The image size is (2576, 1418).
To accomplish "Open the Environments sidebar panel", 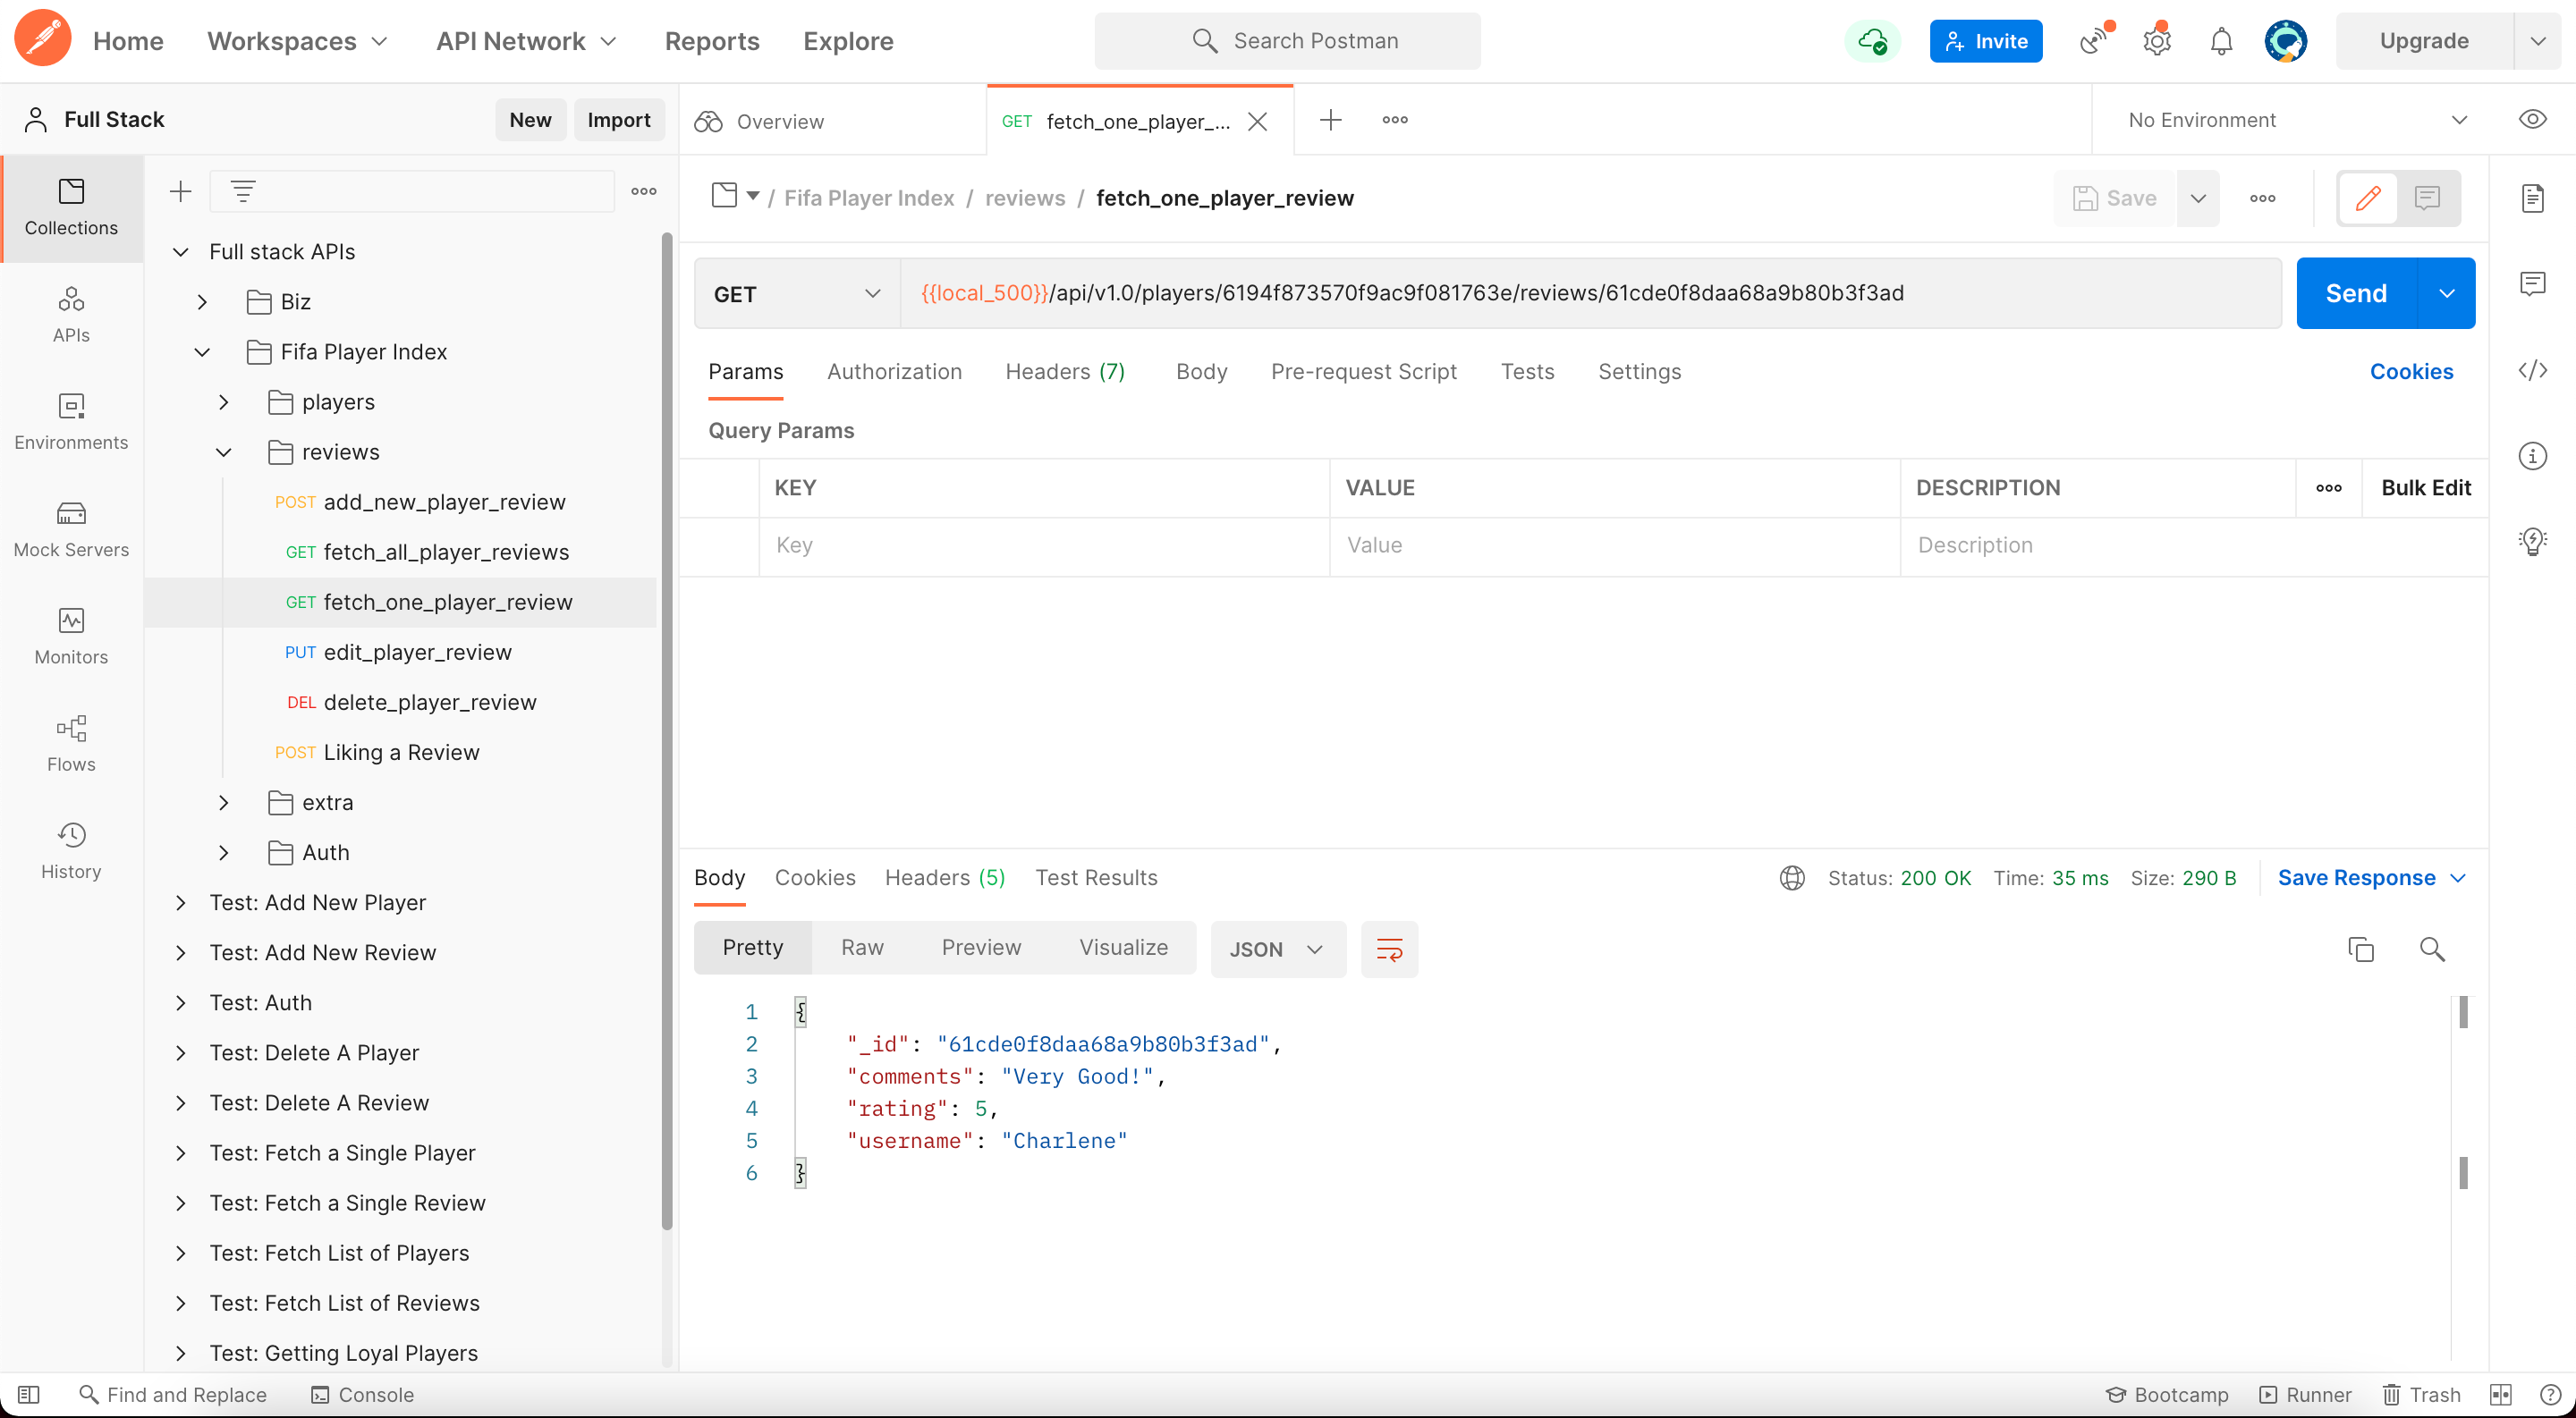I will tap(71, 422).
